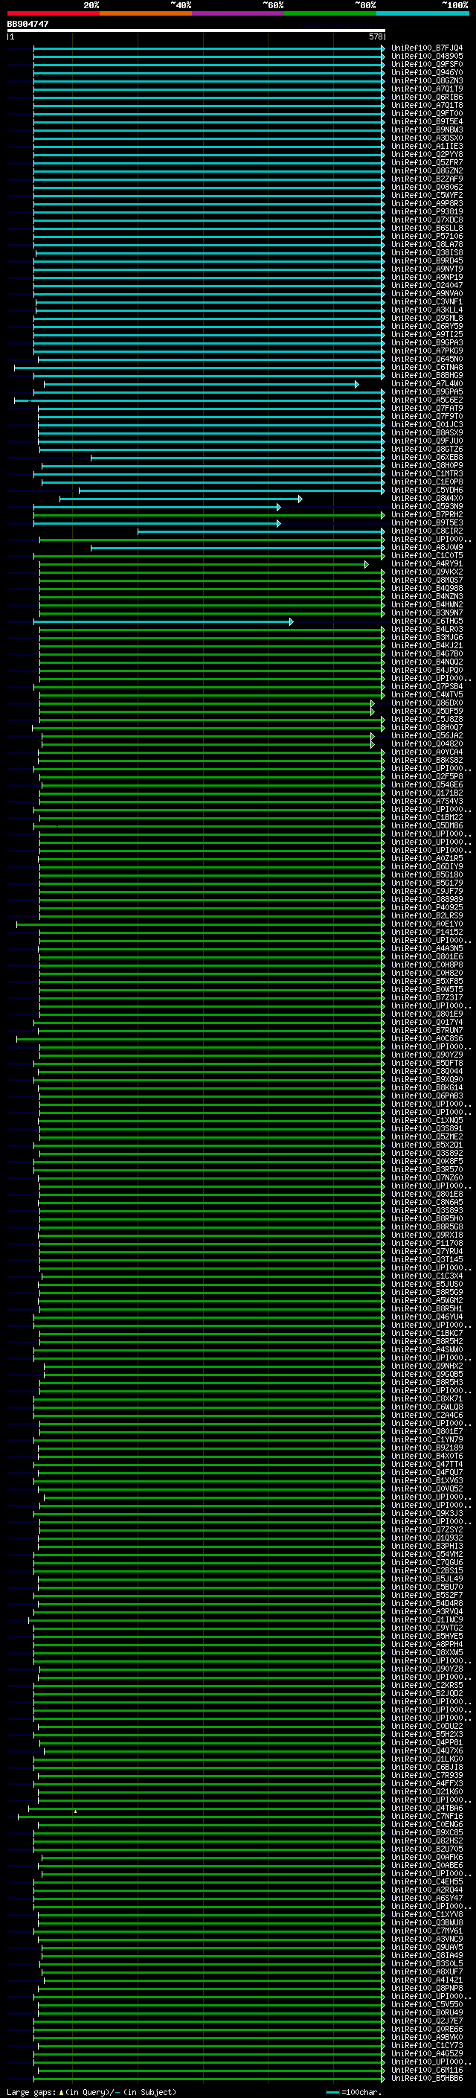
Task: Click the yellow large-gap marker on Q4TBA6 row
Action: click(x=76, y=1811)
